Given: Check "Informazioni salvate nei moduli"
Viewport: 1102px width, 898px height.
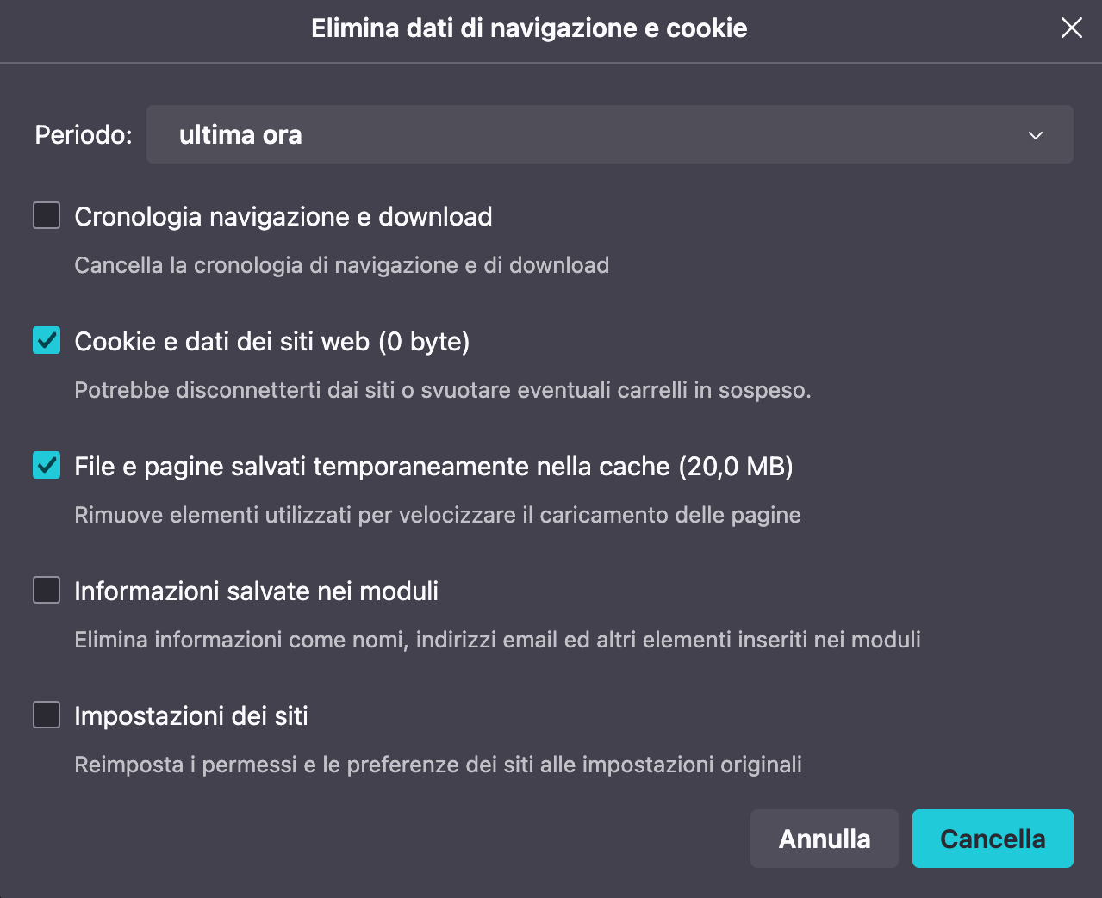Looking at the screenshot, I should pyautogui.click(x=46, y=591).
